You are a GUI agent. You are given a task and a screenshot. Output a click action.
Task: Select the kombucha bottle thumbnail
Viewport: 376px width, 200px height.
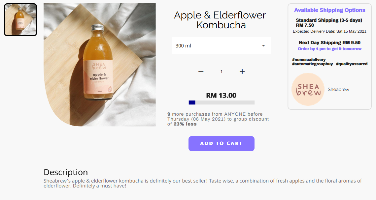[x=20, y=20]
